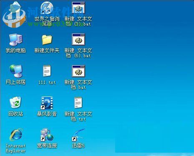Click the "新建文件夹" label text
This screenshot has height=156, width=194.
point(47,50)
